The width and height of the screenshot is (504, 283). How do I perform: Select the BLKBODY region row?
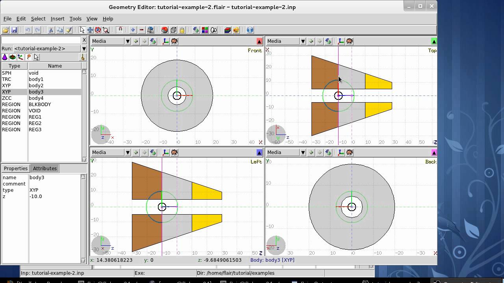pyautogui.click(x=41, y=104)
